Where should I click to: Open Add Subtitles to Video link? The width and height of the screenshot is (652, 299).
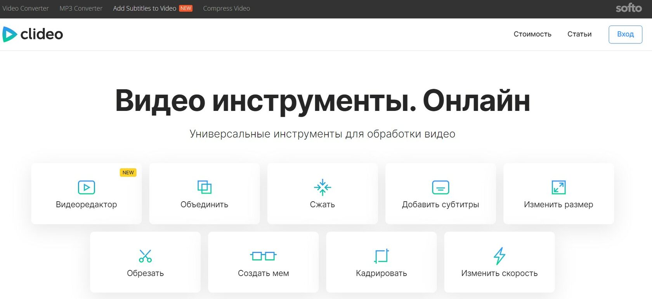[144, 8]
